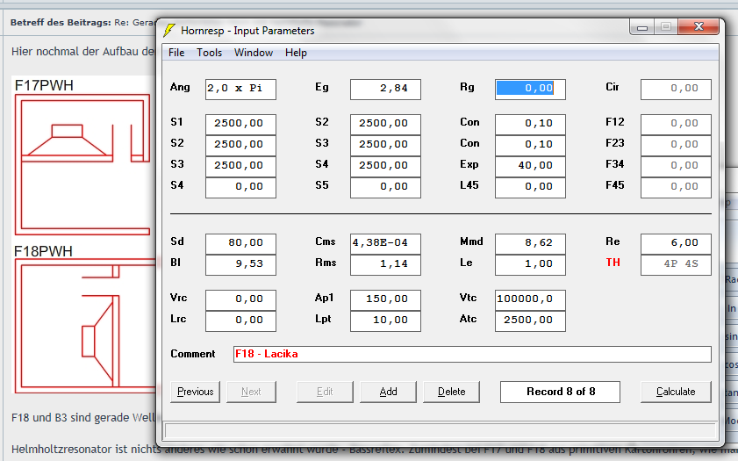The image size is (738, 461).
Task: Click the F45 field
Action: (676, 187)
